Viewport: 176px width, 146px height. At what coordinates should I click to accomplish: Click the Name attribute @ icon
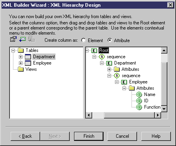coord(139,94)
